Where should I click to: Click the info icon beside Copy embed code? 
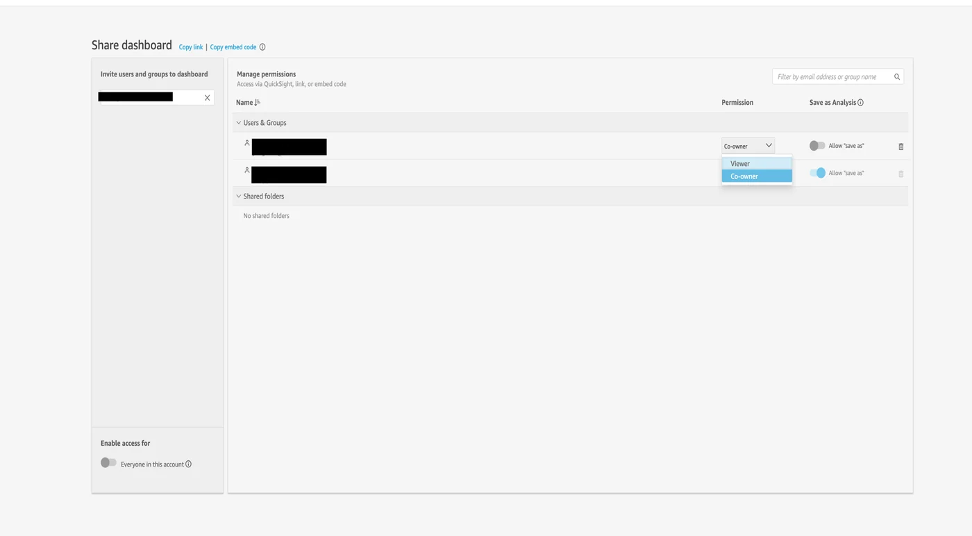pyautogui.click(x=262, y=47)
